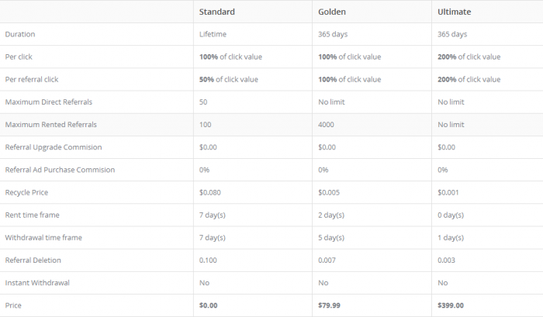Screen dimensions: 543x317
Task: Click the Ultimate column header
Action: [454, 12]
